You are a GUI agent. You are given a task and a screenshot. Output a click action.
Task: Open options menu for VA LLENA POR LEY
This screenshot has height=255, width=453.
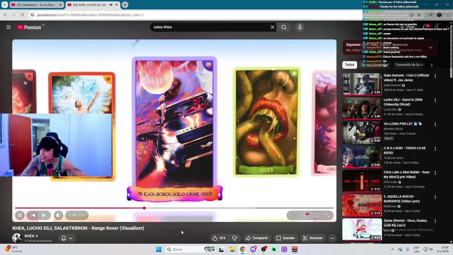click(435, 124)
